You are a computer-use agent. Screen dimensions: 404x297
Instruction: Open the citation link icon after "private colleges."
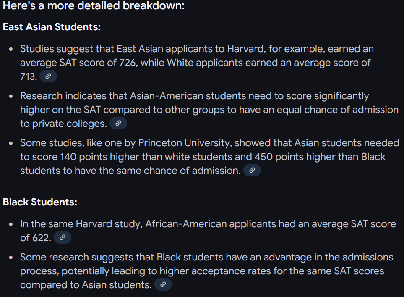click(118, 123)
